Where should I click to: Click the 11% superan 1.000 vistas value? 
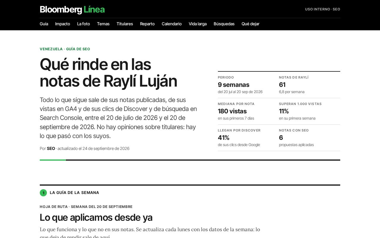(284, 111)
